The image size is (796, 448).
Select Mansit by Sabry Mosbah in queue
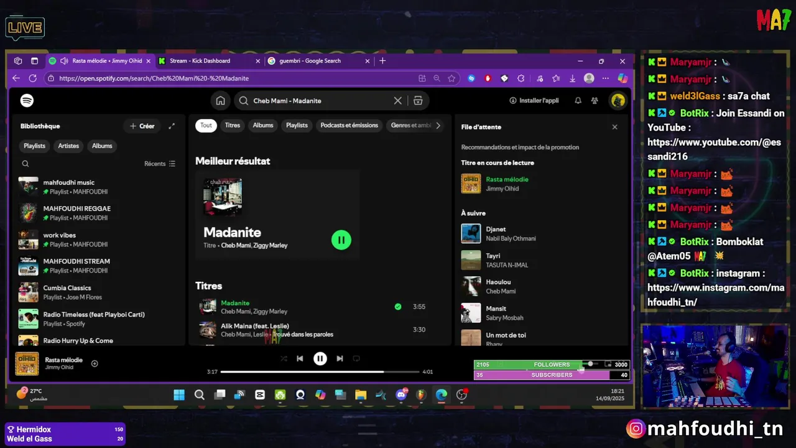click(540, 313)
